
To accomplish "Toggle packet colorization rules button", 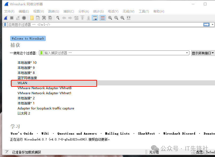I will (x=102, y=18).
